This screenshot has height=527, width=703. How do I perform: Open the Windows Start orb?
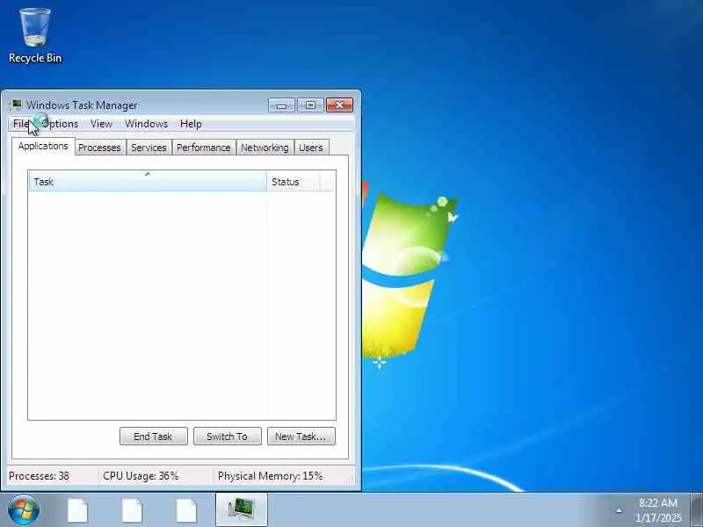pos(24,510)
